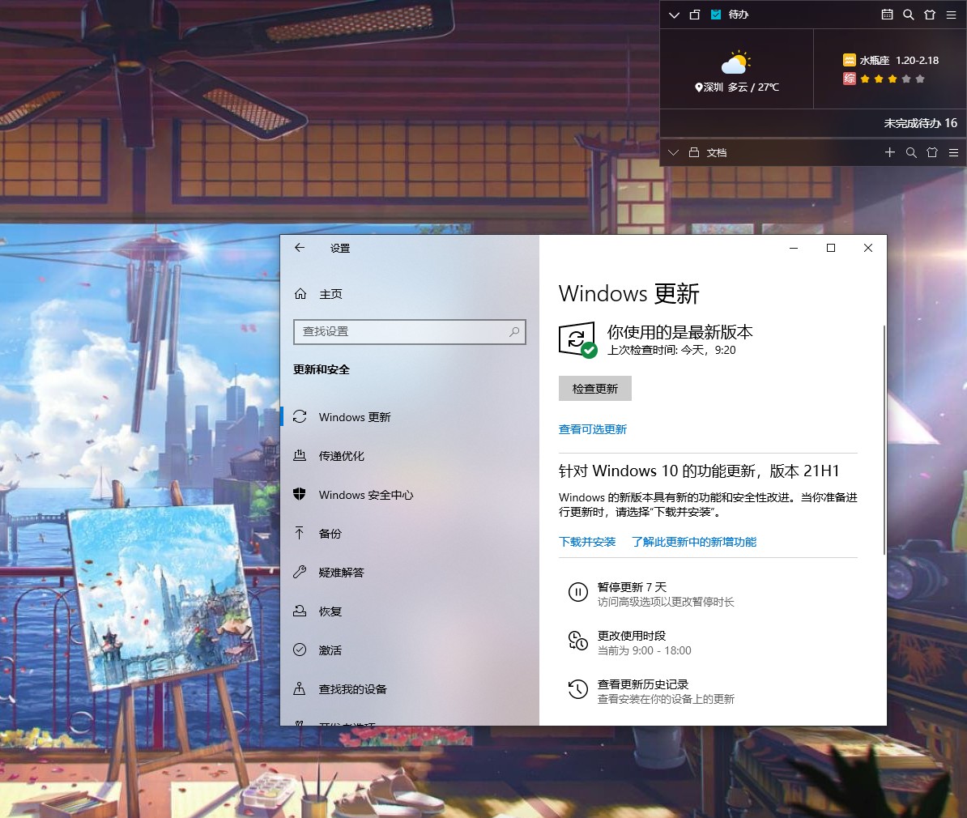This screenshot has width=967, height=818.
Task: Click the pause icon beside 暂停更新
Action: tap(578, 592)
